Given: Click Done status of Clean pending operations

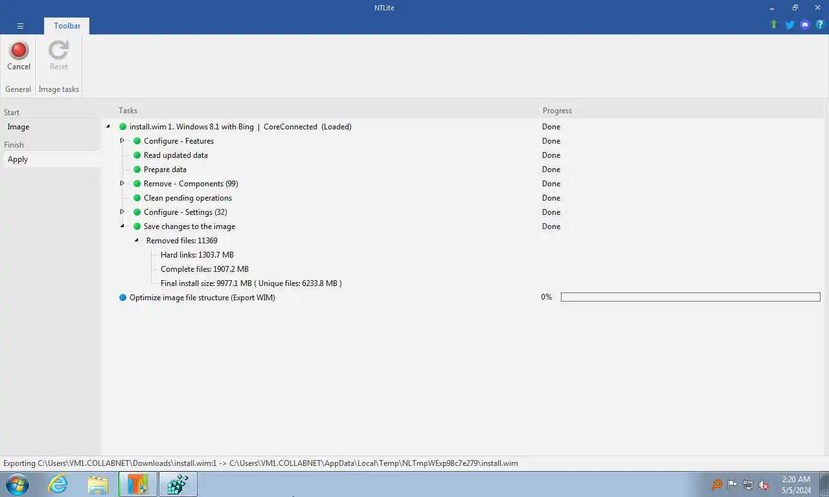Looking at the screenshot, I should (x=551, y=198).
